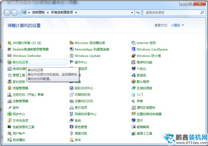Refresh the control panel view
The height and width of the screenshot is (146, 208).
[x=138, y=13]
